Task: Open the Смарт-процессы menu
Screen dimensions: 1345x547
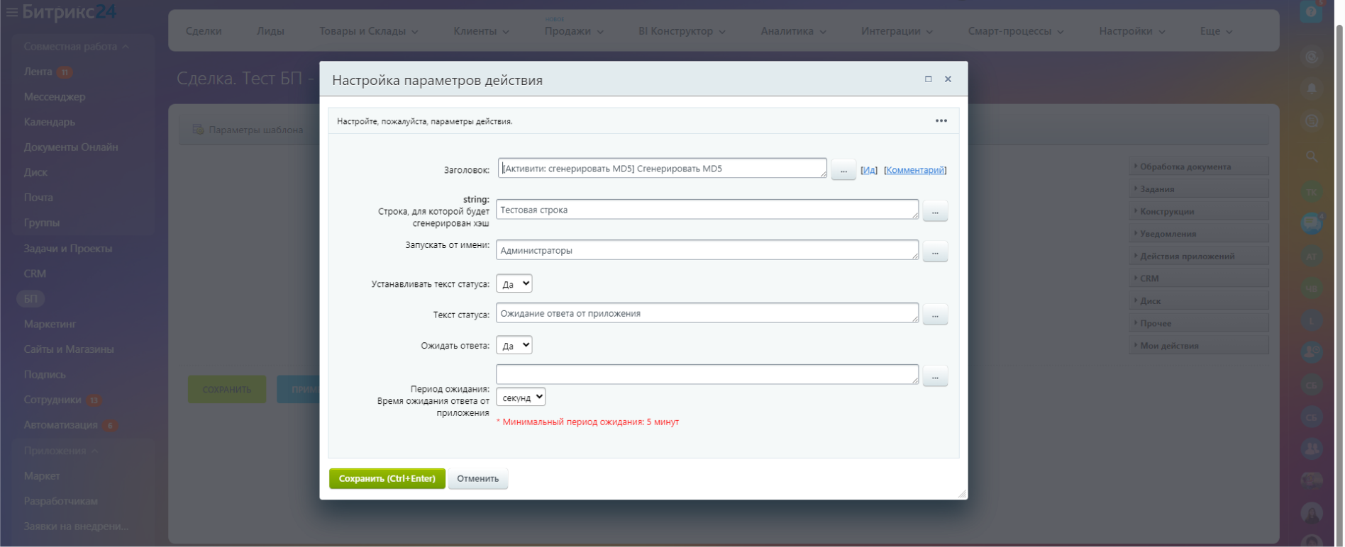Action: point(1015,31)
